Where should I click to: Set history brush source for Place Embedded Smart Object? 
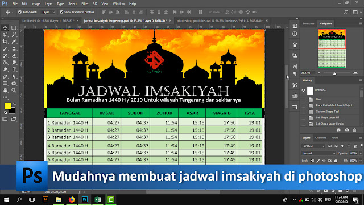[x=304, y=105]
